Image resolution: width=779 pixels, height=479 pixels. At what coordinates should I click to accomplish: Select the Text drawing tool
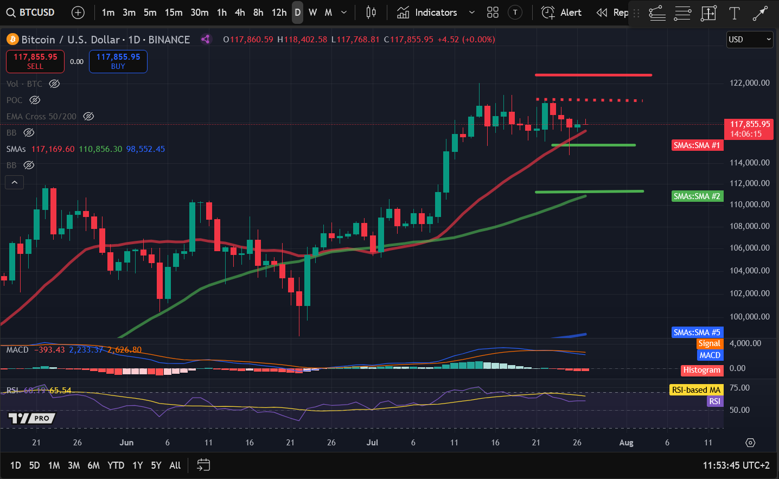click(734, 13)
